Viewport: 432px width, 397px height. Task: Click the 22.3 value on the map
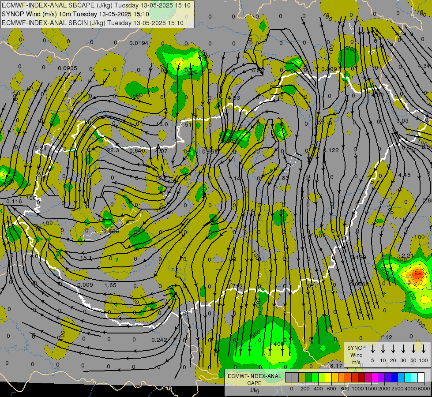[113, 150]
